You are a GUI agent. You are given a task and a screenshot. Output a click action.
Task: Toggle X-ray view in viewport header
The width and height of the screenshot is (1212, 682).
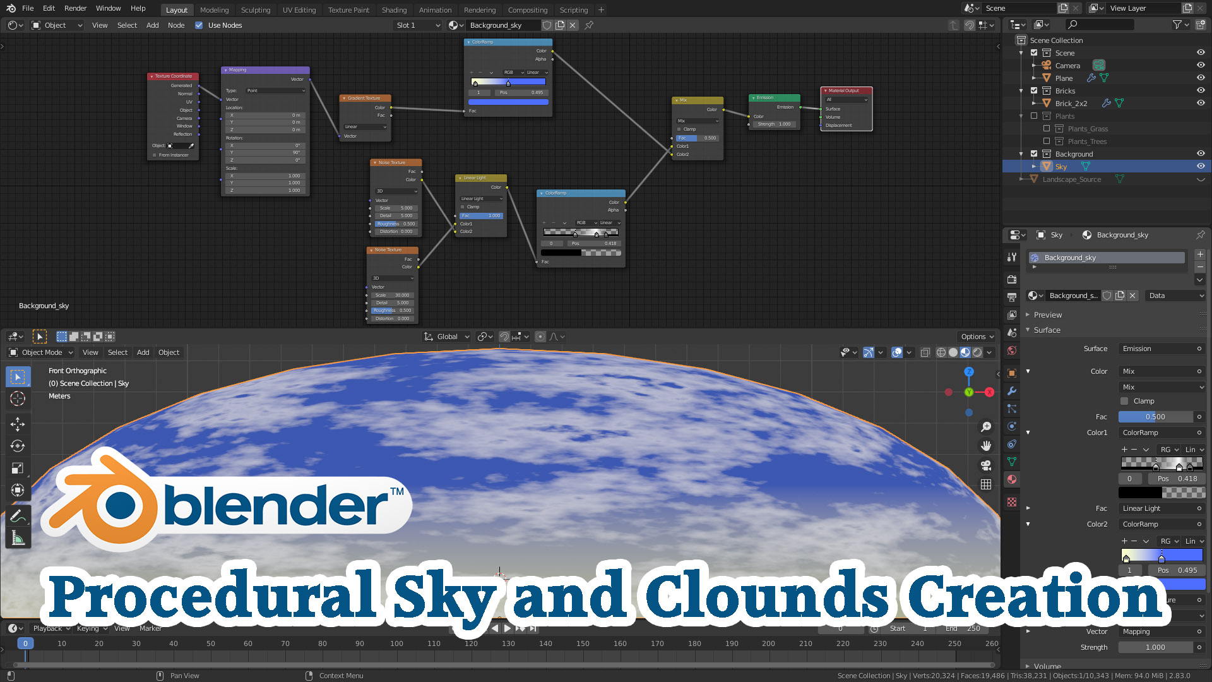pyautogui.click(x=925, y=352)
